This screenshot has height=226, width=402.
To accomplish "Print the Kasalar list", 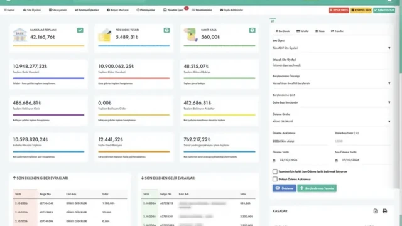I will pos(384,211).
